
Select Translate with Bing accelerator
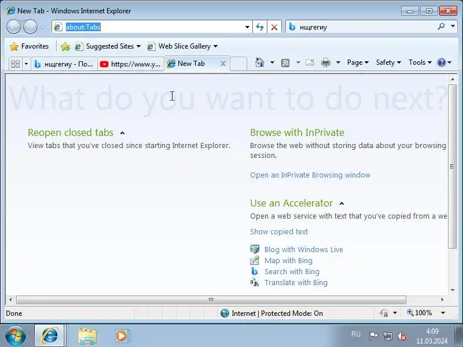click(x=296, y=282)
